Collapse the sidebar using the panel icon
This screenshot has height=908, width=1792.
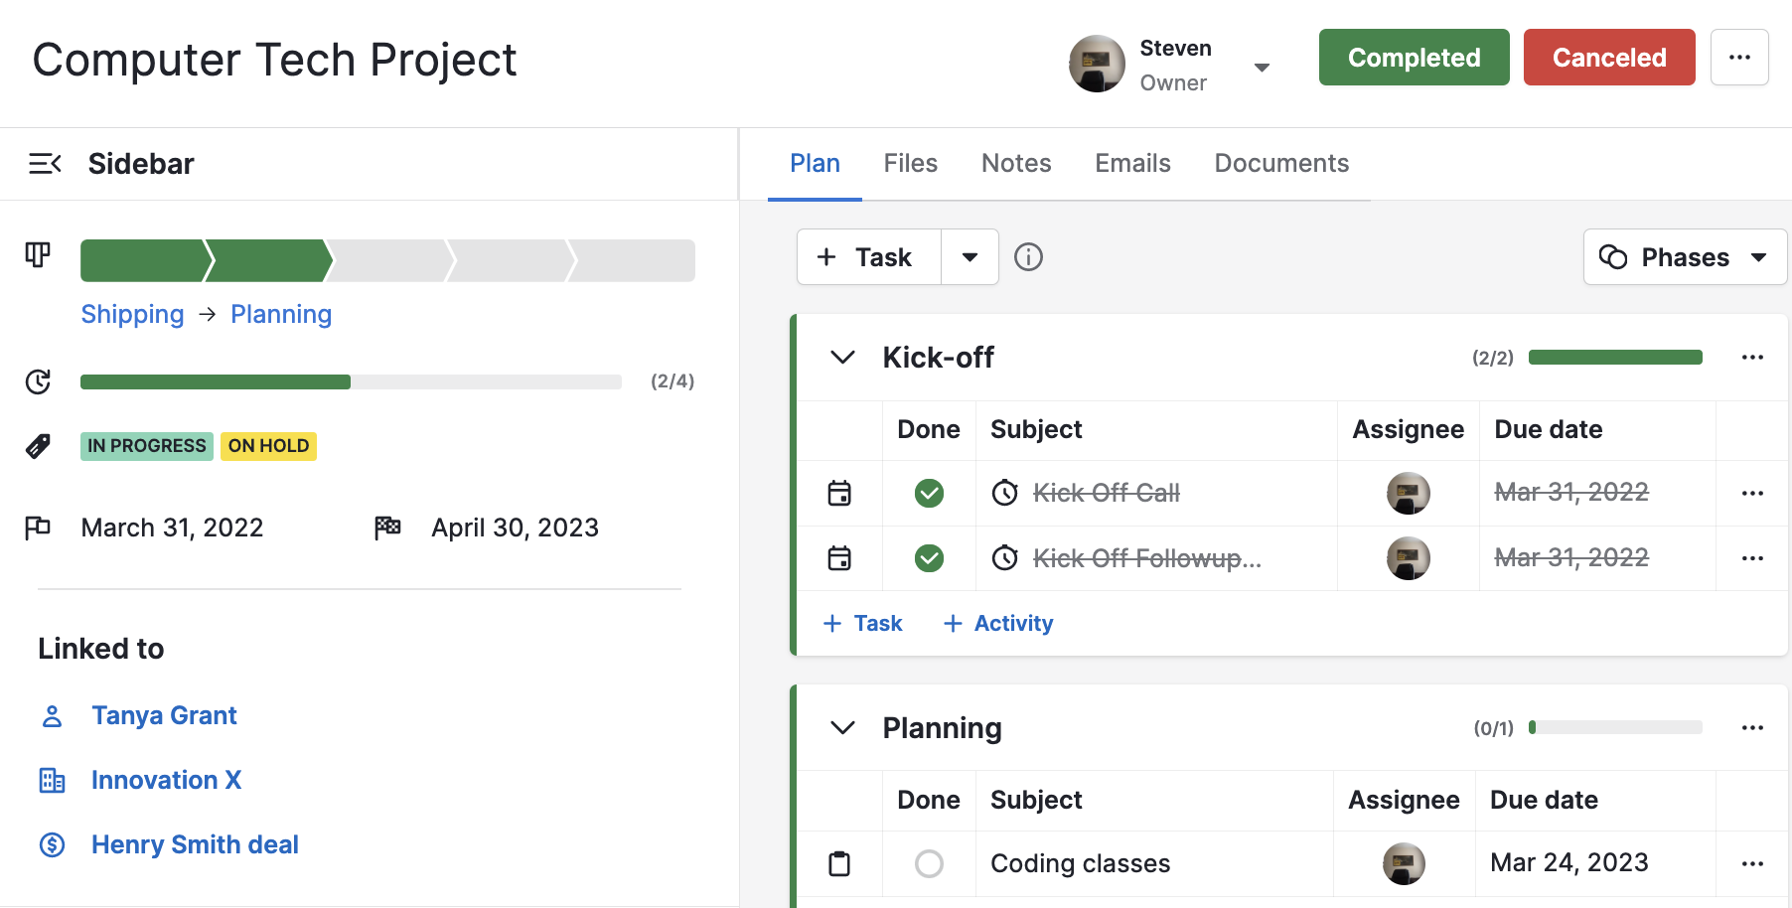(46, 163)
